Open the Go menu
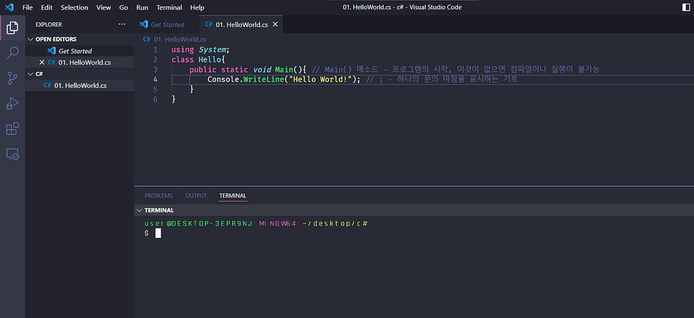694x318 pixels. [x=124, y=7]
